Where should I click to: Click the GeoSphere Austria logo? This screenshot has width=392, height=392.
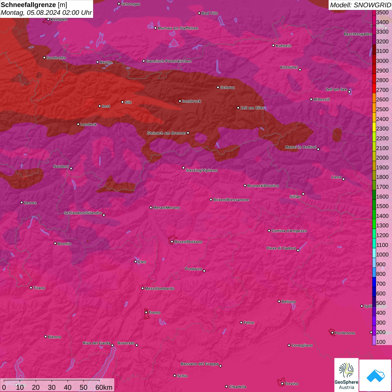pyautogui.click(x=346, y=375)
